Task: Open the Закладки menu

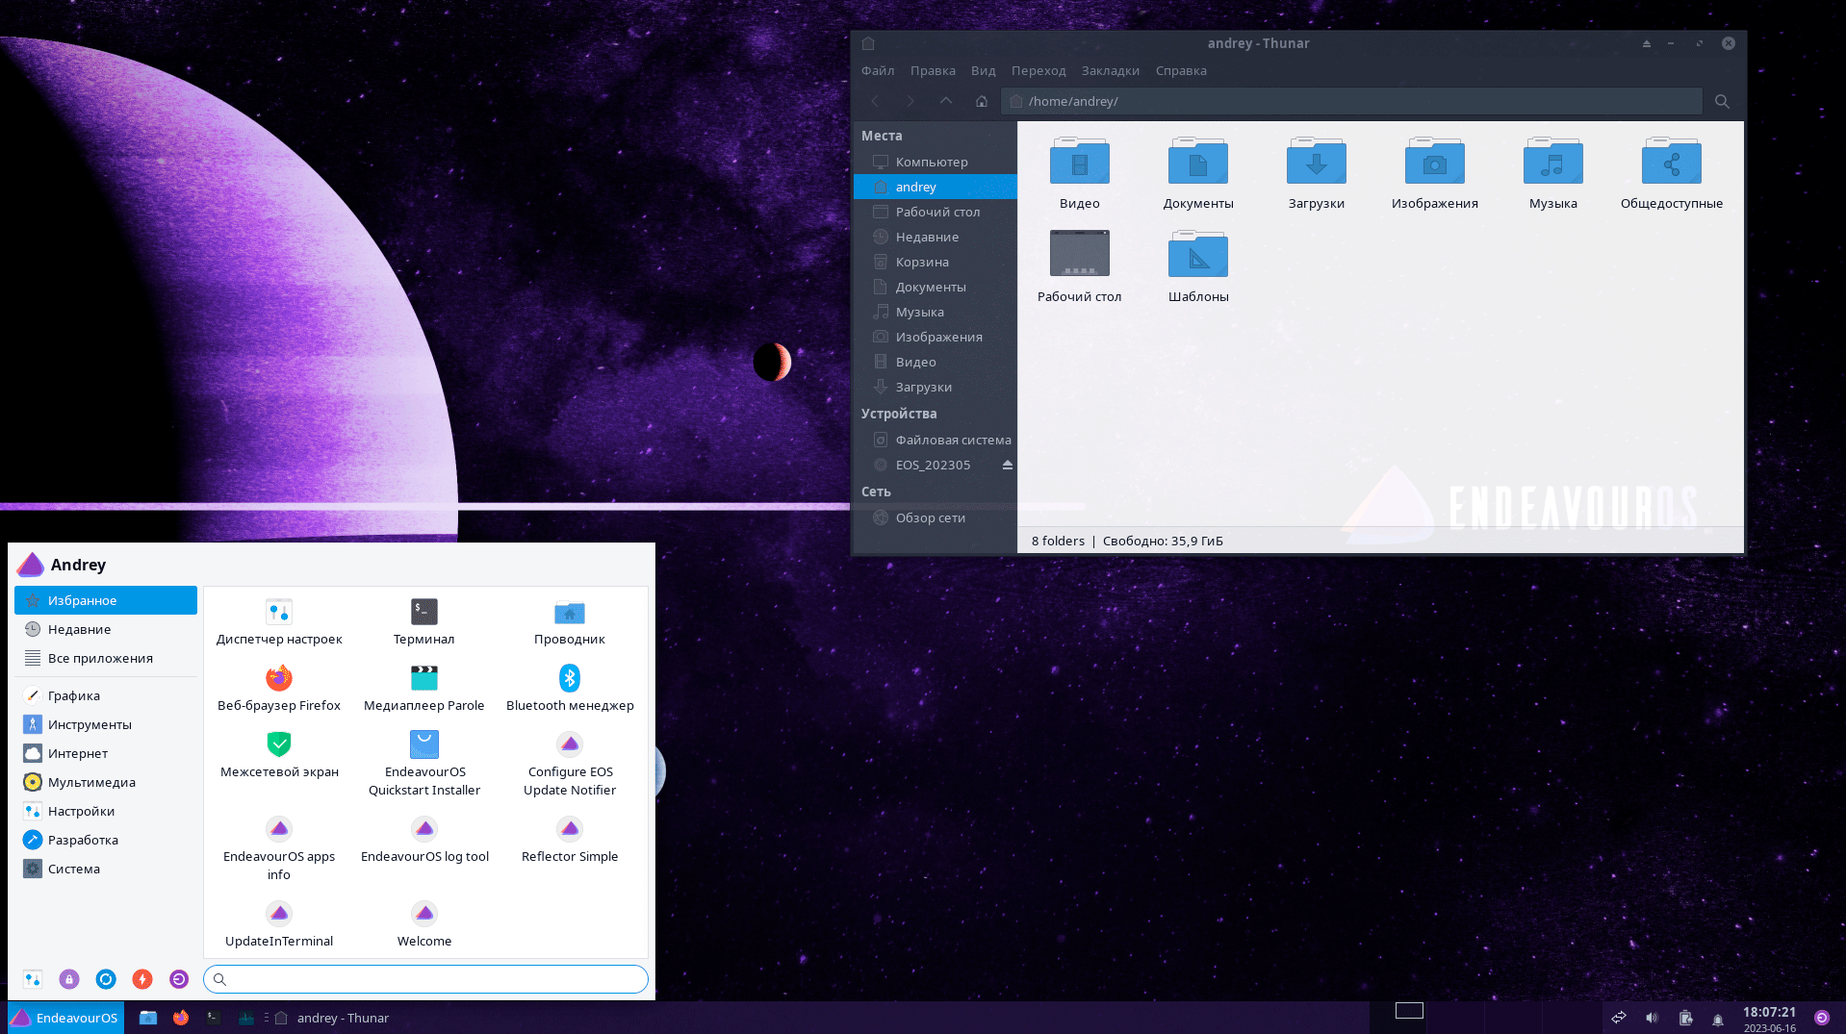Action: [1110, 70]
